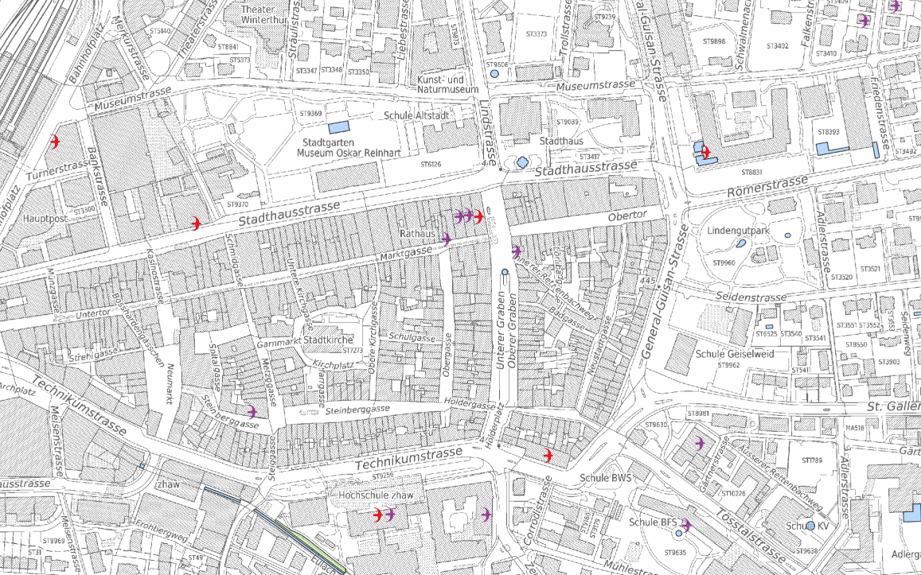Click the purple bird marker near Steinberggasse

coord(252,411)
